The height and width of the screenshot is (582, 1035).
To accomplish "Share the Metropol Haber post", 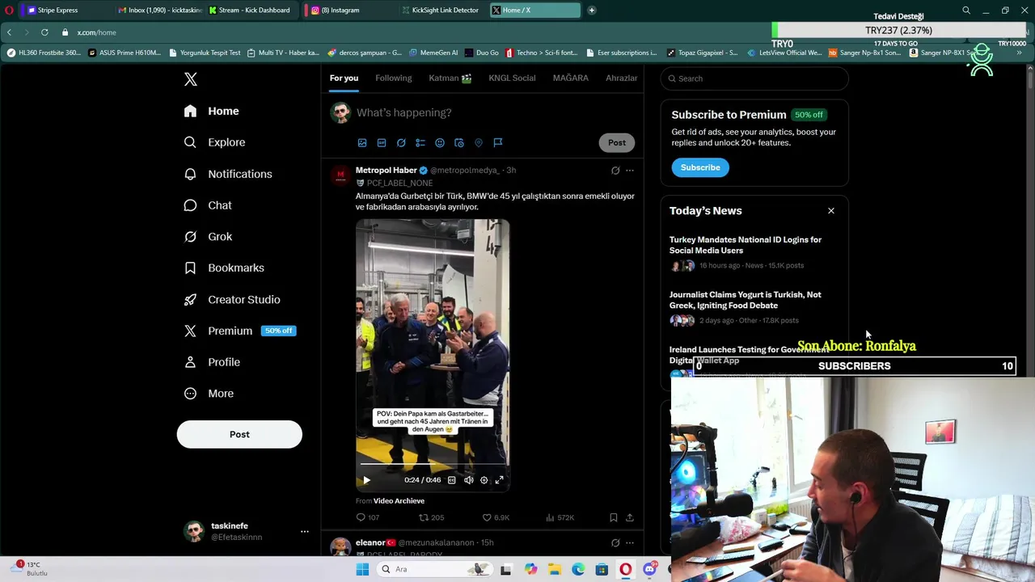I will tap(629, 517).
